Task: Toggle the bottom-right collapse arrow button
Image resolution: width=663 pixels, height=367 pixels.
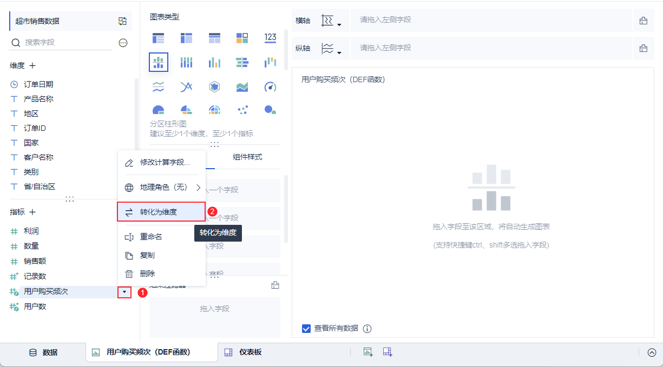Action: click(x=652, y=352)
